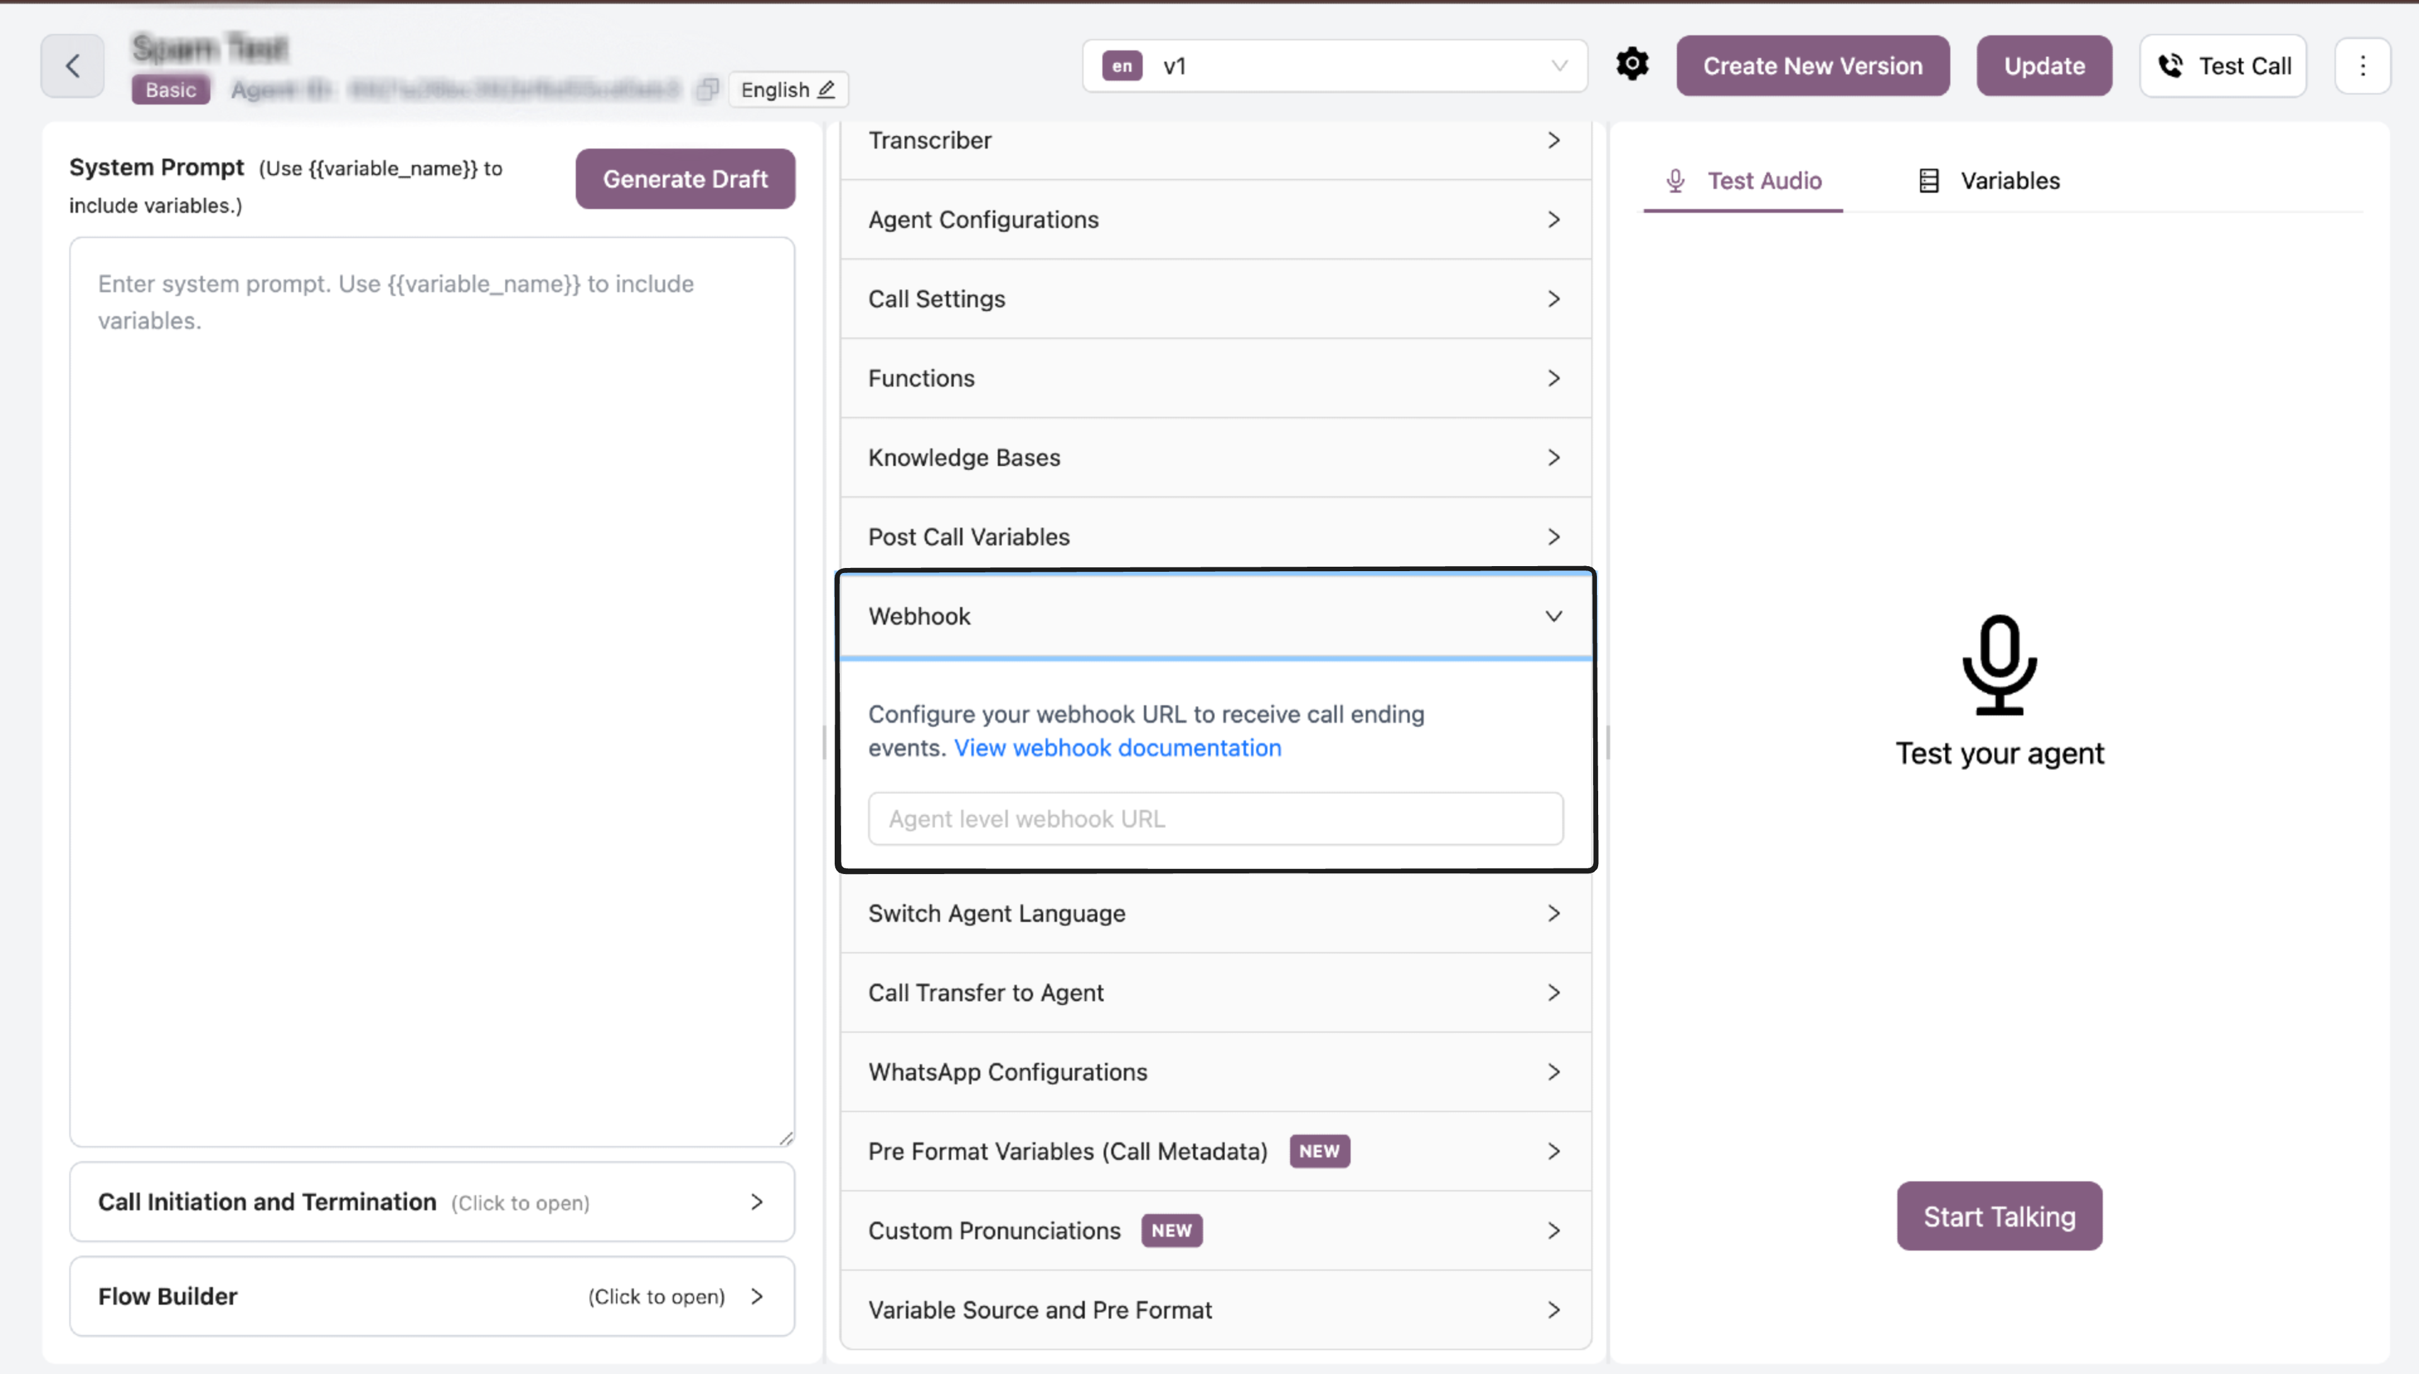Open the three-dot options menu

pyautogui.click(x=2364, y=65)
